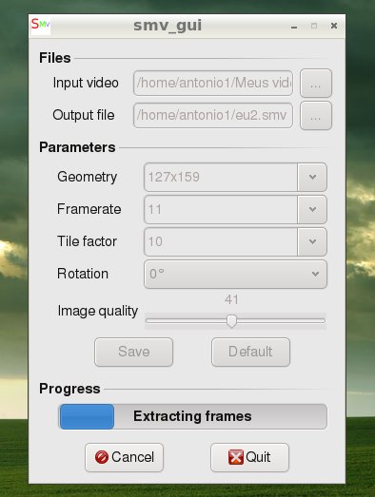Screen dimensions: 375x497
Task: Maximize the smv_gui window
Action: [314, 26]
